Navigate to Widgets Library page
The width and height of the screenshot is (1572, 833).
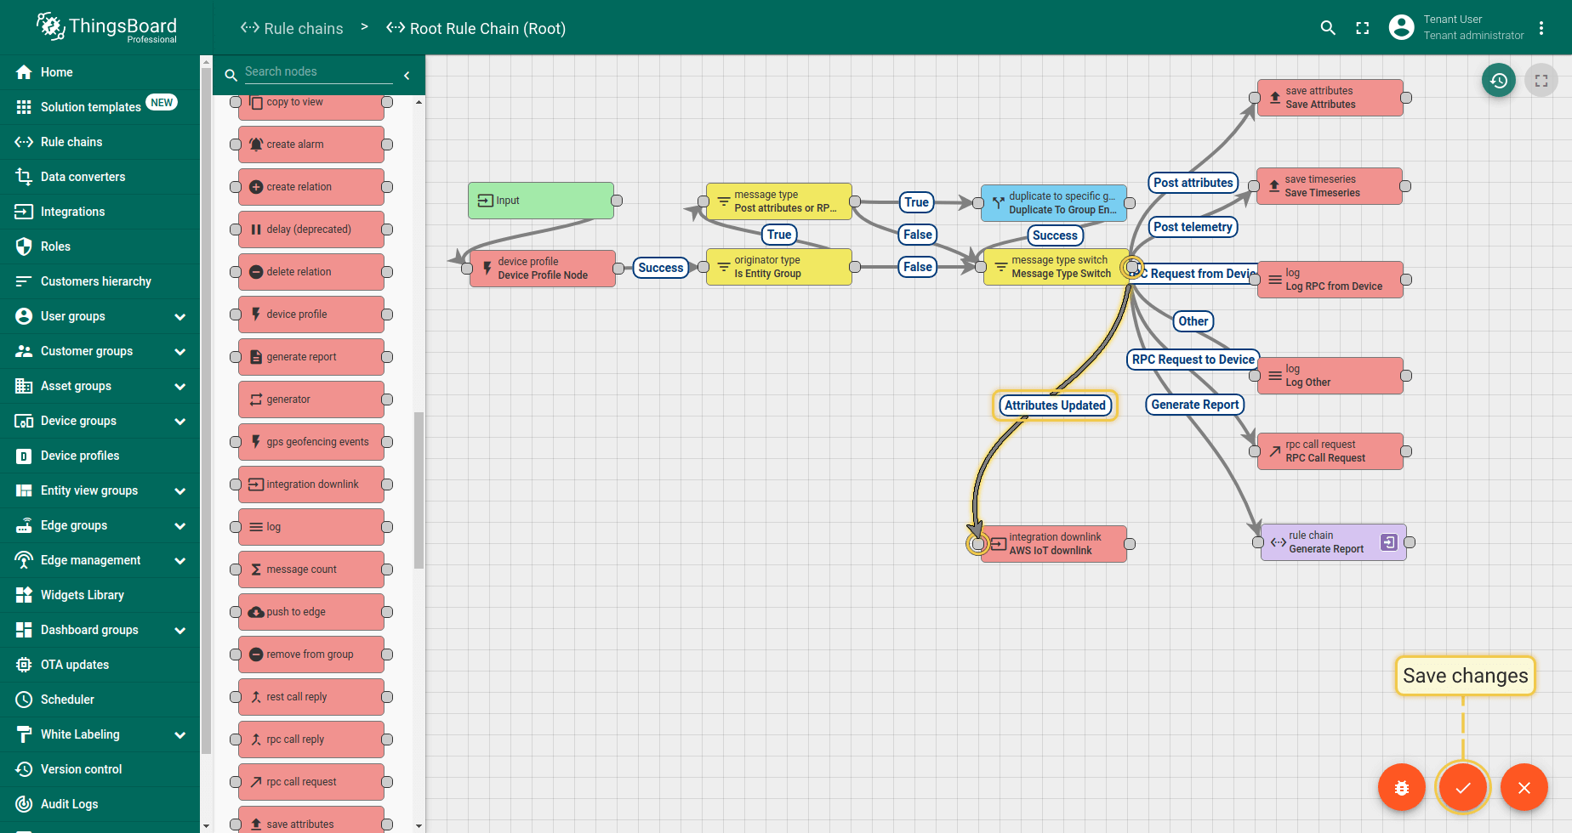coord(82,595)
